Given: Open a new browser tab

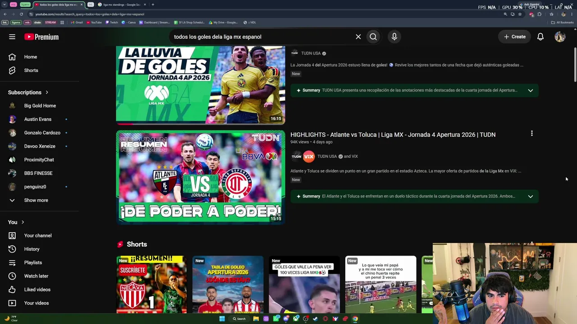Looking at the screenshot, I should point(153,4).
